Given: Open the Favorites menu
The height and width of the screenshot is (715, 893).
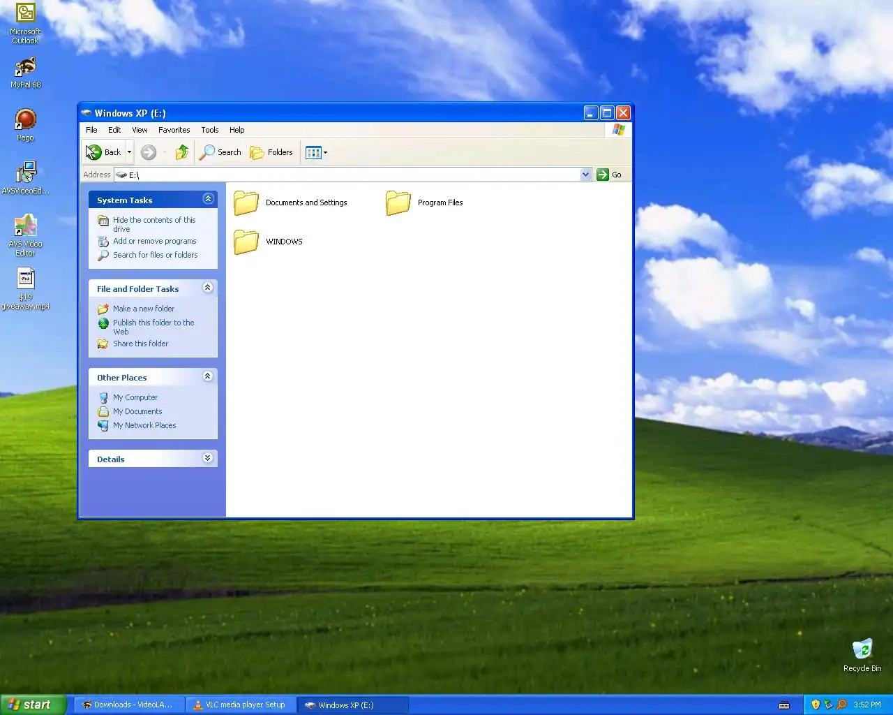Looking at the screenshot, I should 174,130.
